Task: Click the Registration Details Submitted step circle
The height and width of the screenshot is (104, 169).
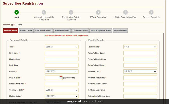Action: (x=71, y=12)
